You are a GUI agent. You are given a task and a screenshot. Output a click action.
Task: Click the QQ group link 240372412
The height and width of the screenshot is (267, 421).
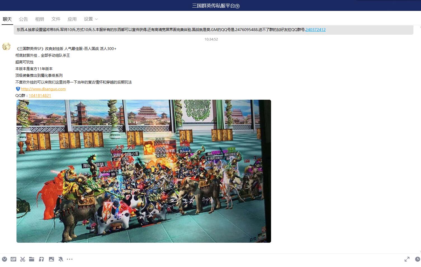point(316,30)
